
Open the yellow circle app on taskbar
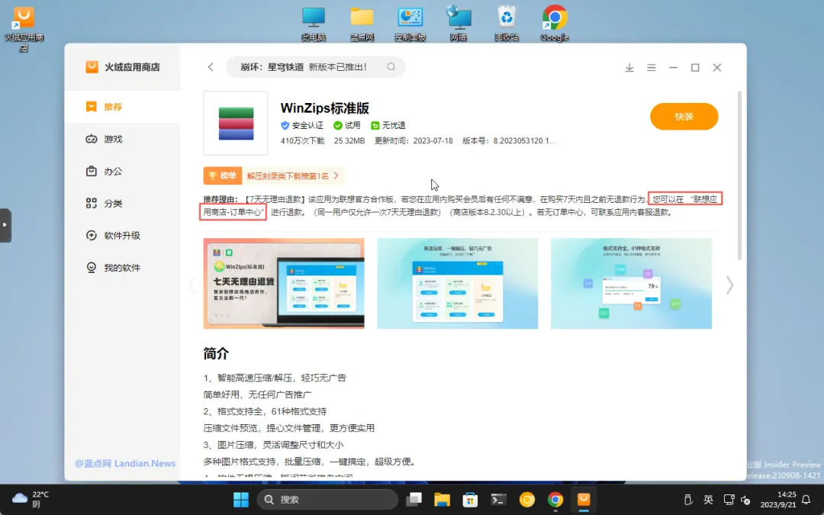[x=527, y=499]
